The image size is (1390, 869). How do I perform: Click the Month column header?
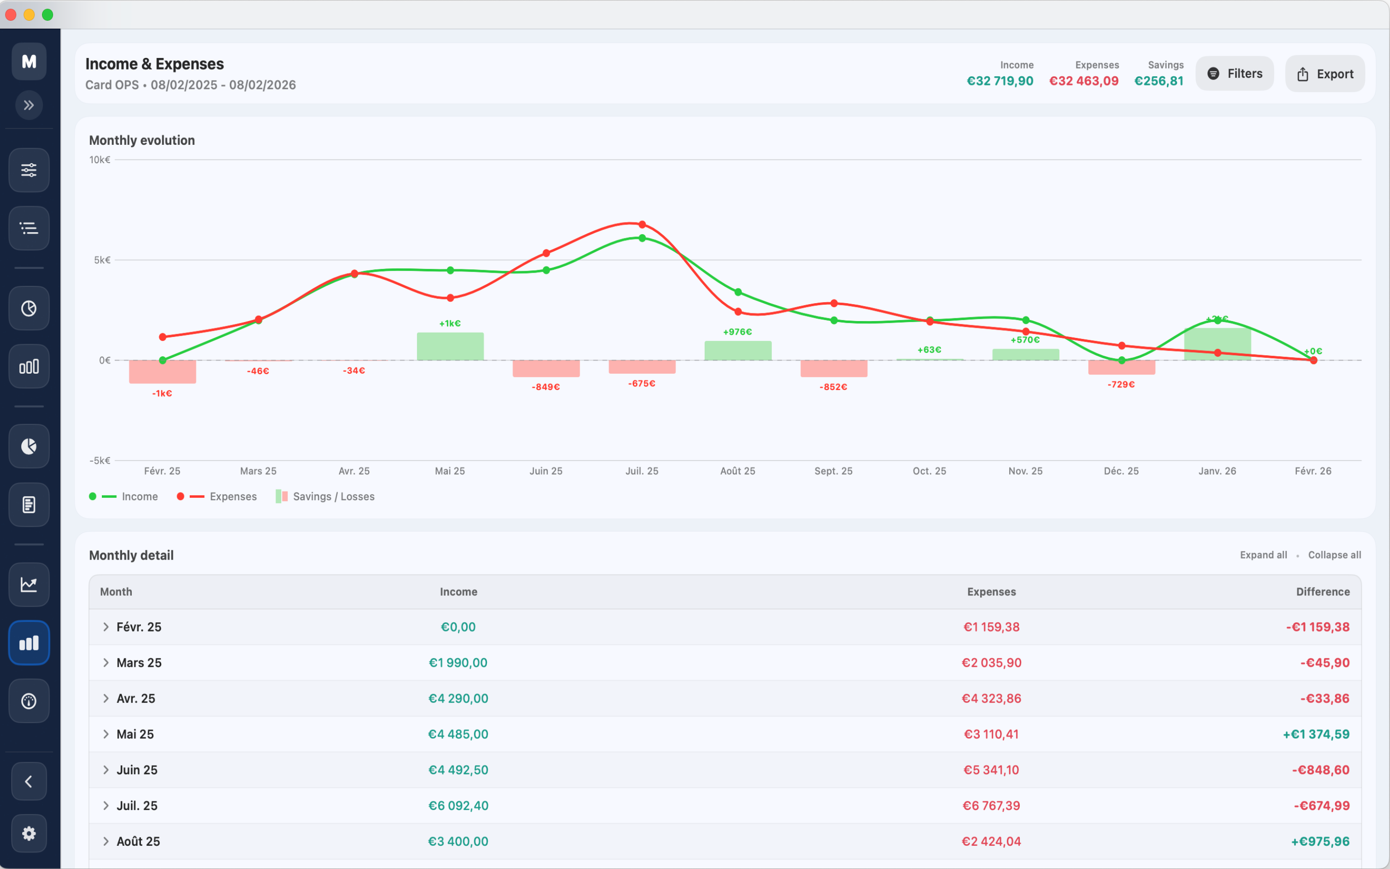click(116, 591)
